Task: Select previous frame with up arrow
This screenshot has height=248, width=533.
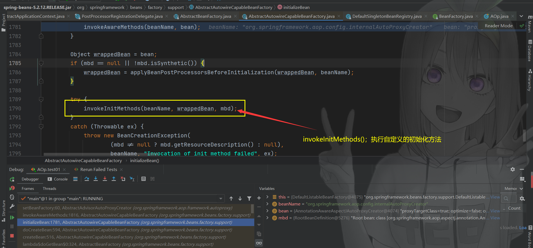Action: [231, 199]
